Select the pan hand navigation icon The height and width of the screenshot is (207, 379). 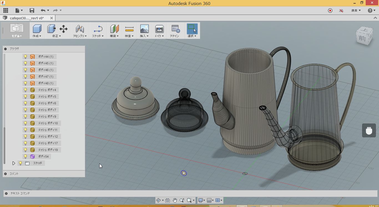click(175, 200)
